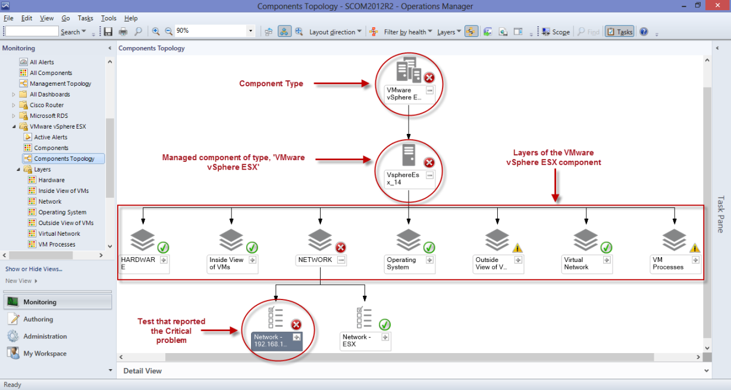Open Management Topology view in tree
Screen dimensions: 731x390
pyautogui.click(x=60, y=83)
